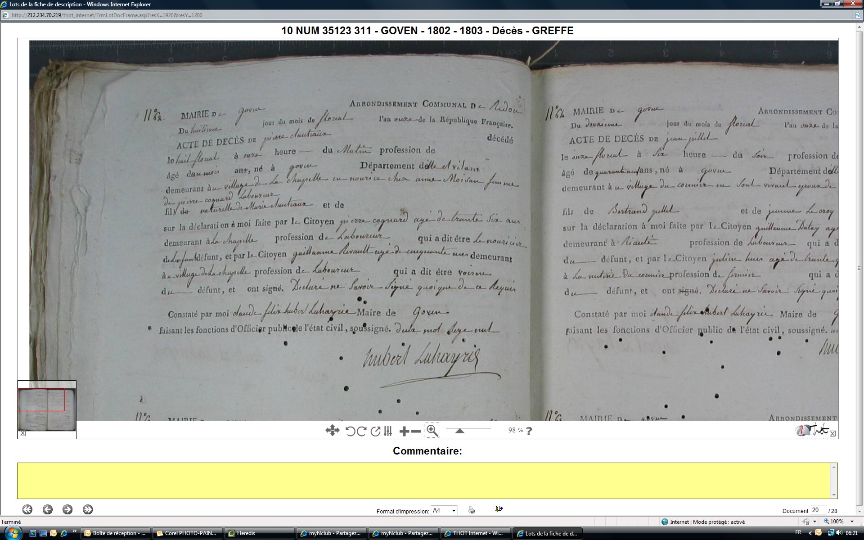Select the pan/move arrows tool
Viewport: 864px width, 540px height.
332,431
